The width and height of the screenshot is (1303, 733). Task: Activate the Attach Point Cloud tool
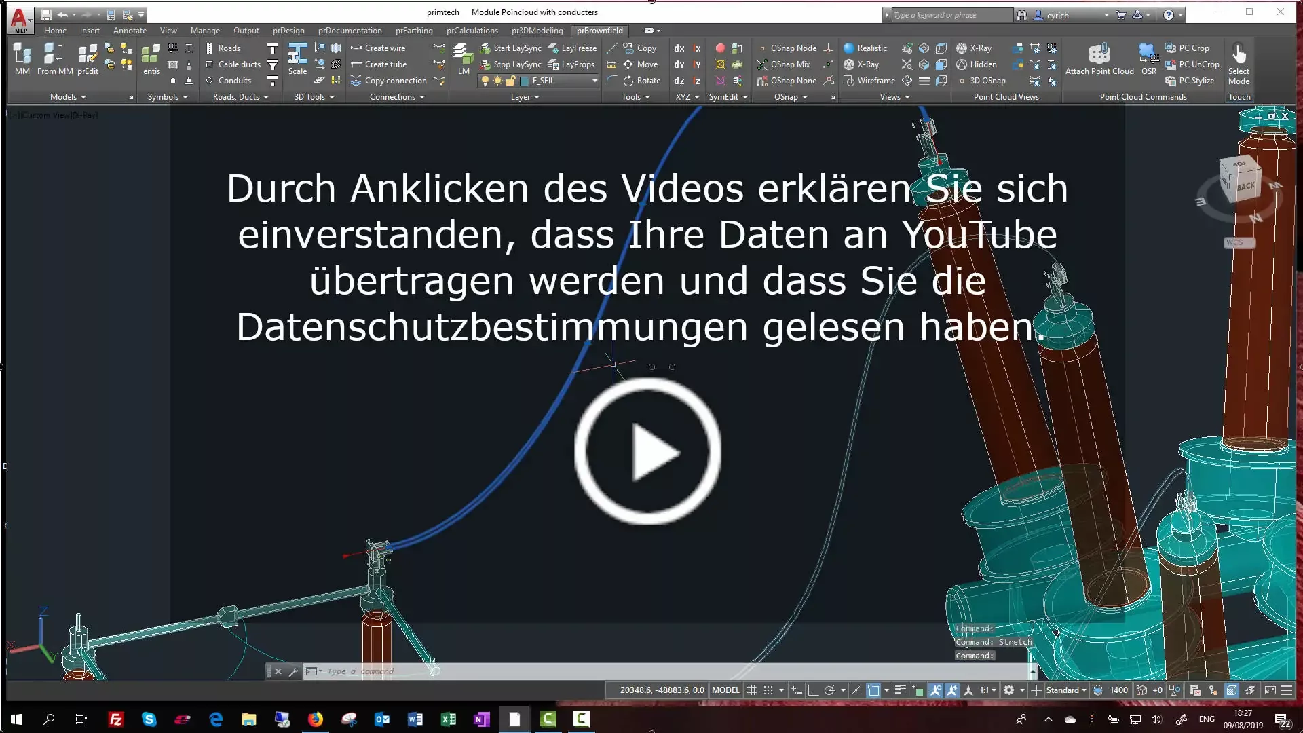[1099, 60]
